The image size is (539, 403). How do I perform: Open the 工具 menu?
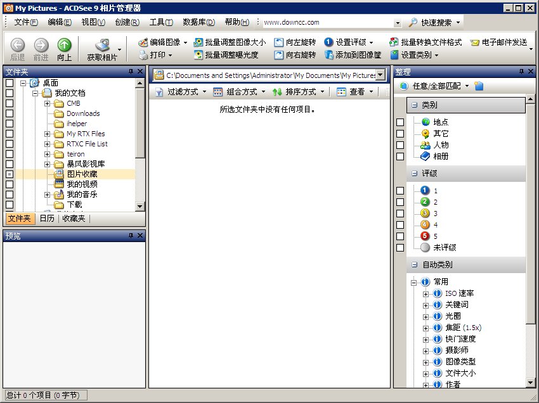point(159,21)
